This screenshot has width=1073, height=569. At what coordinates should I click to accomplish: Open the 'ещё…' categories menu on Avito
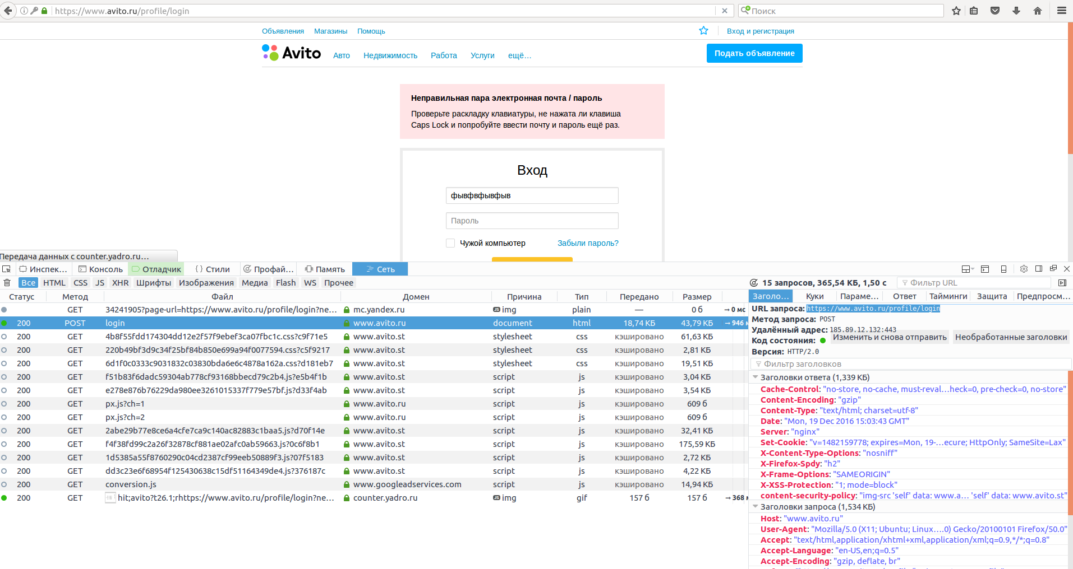[519, 55]
